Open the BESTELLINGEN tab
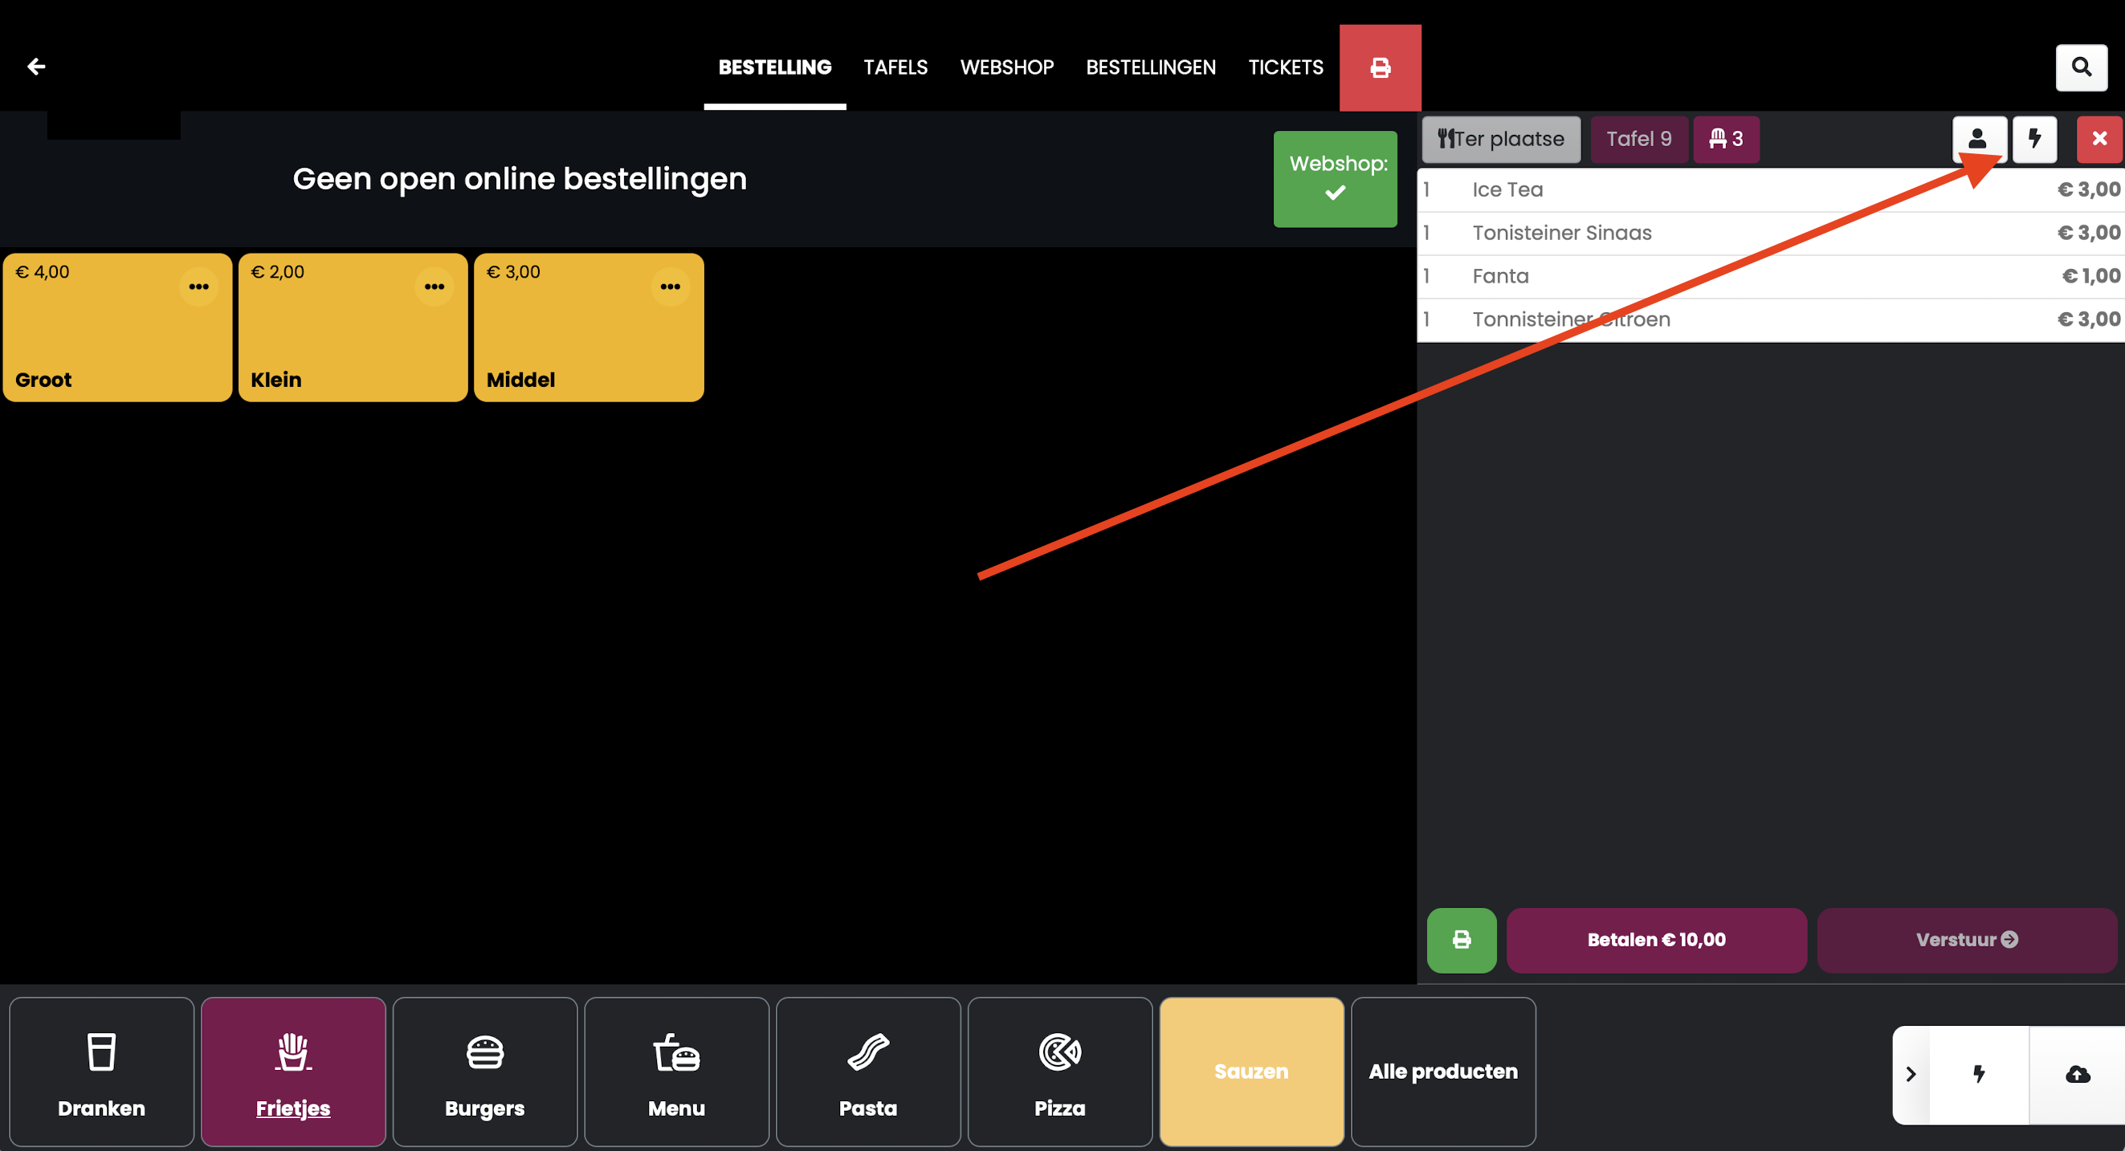 (x=1151, y=67)
